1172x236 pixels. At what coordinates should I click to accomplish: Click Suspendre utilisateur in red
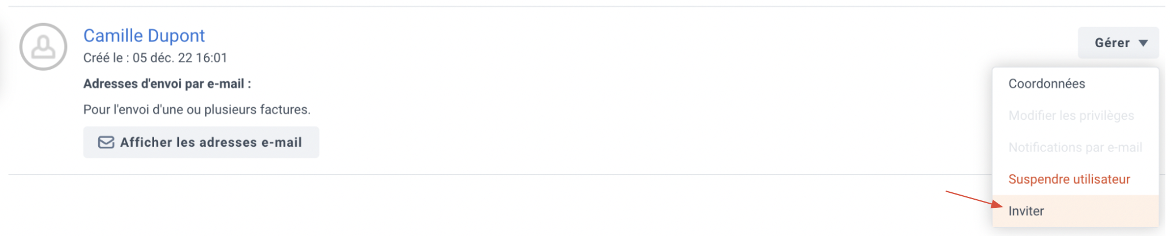pos(1075,179)
